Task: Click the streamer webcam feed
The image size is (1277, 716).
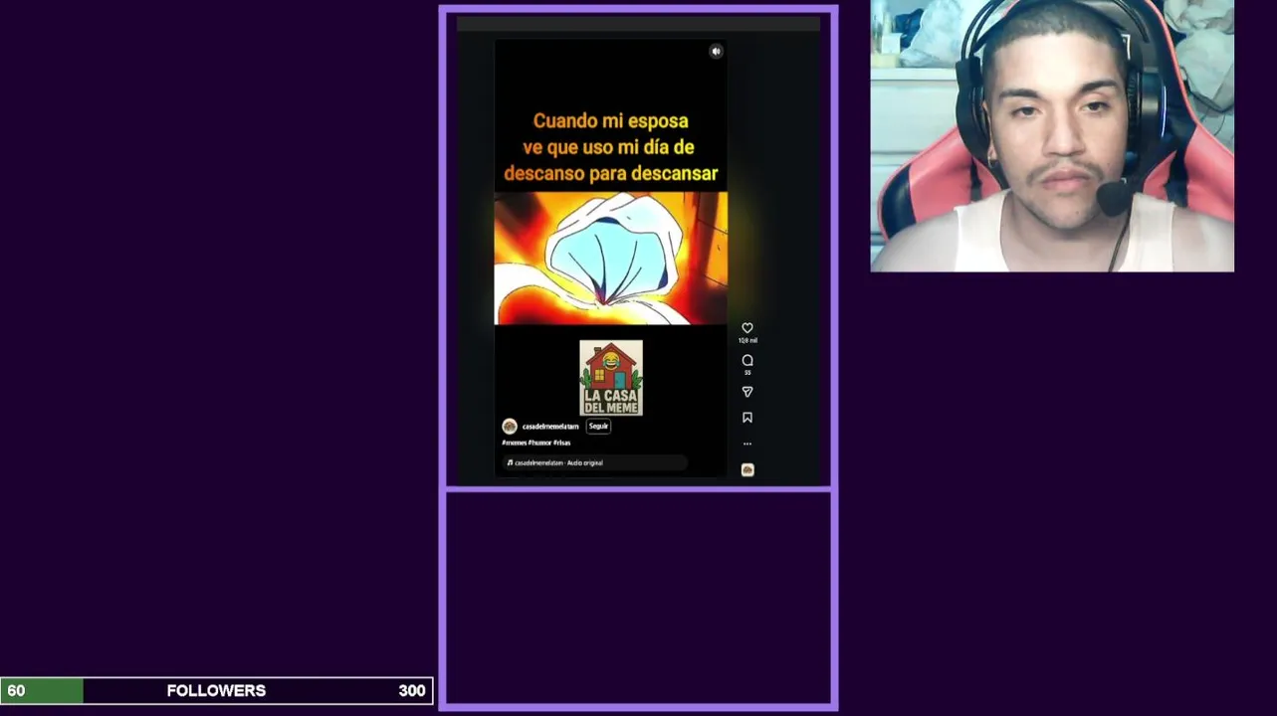Action: pyautogui.click(x=1052, y=135)
